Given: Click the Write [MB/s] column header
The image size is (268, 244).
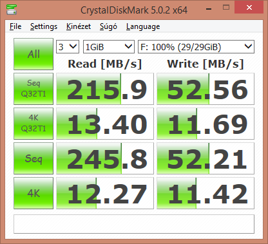Looking at the screenshot, I should click(x=206, y=64).
